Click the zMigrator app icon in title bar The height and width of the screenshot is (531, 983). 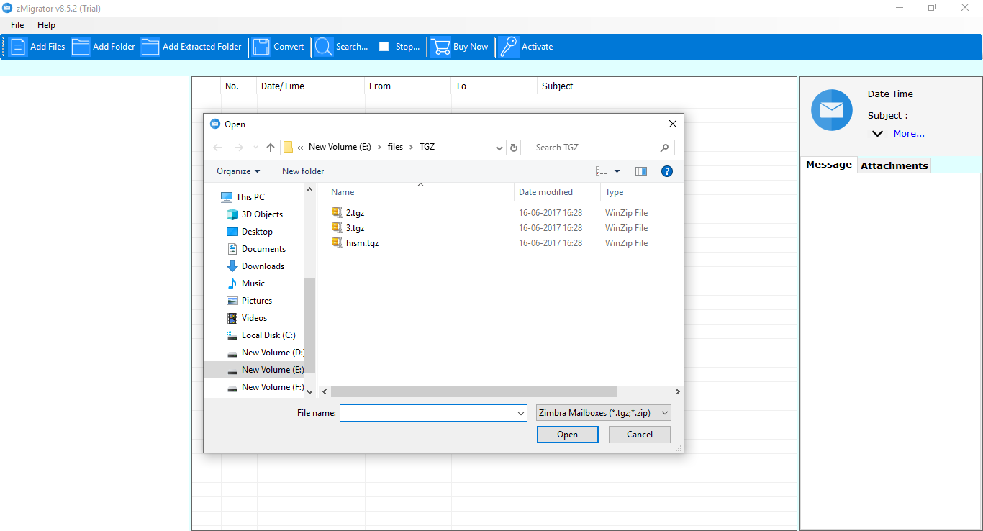(x=8, y=8)
